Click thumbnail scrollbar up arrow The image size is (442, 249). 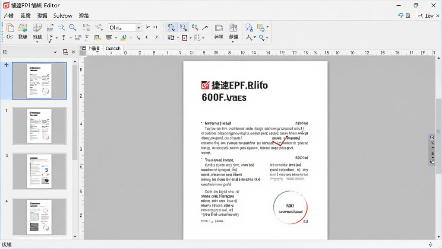[75, 61]
